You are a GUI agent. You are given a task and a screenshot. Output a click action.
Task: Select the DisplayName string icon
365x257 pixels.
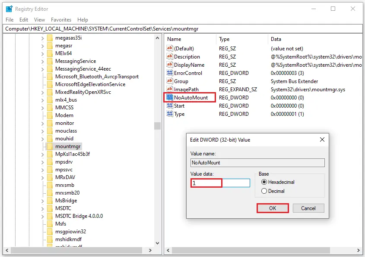[170, 65]
